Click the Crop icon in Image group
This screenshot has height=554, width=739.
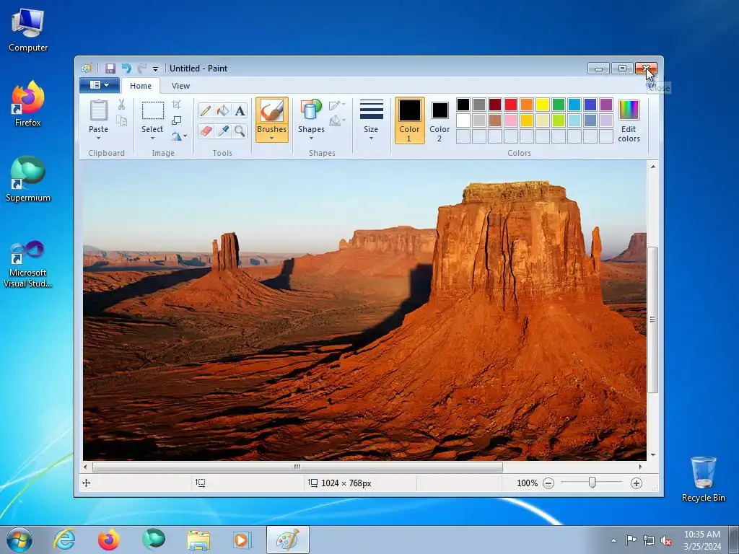click(x=176, y=104)
